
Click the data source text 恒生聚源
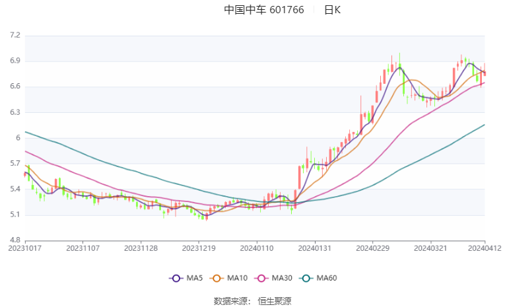275,301
